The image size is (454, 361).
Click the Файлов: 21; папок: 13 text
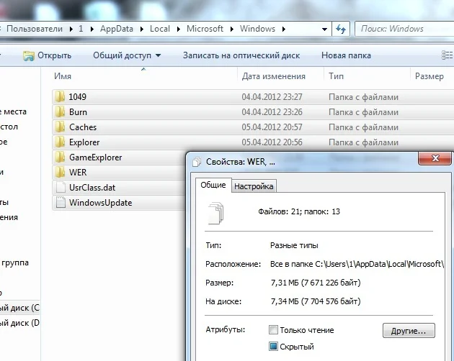pos(299,211)
